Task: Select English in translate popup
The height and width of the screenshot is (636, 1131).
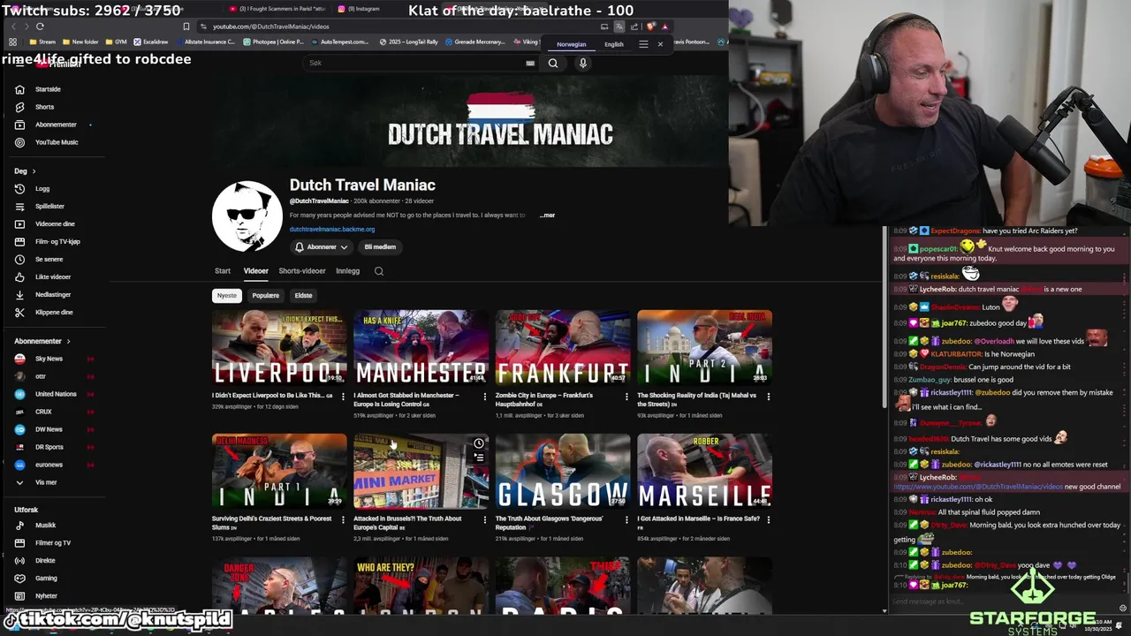Action: (x=613, y=44)
